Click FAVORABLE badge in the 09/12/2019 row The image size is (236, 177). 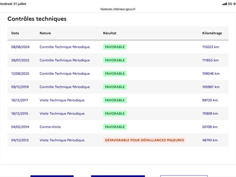click(x=115, y=87)
